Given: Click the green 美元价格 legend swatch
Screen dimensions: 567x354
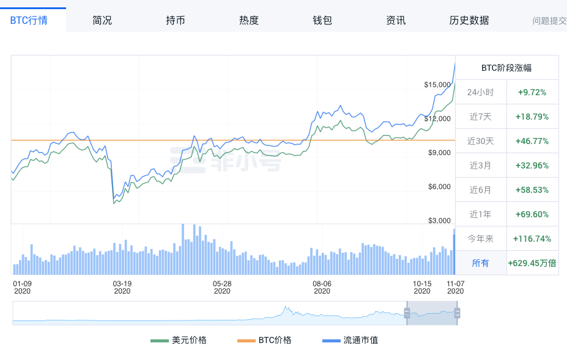Looking at the screenshot, I should (x=160, y=341).
